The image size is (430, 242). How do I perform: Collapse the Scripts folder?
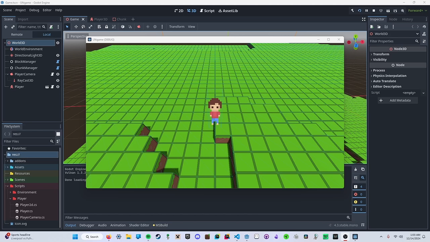pos(8,186)
